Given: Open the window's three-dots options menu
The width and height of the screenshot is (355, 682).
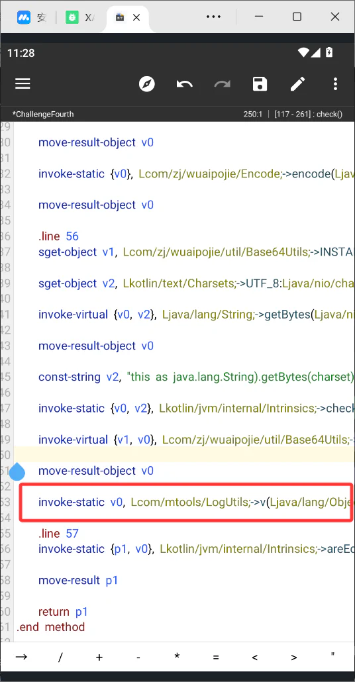Looking at the screenshot, I should (x=214, y=17).
